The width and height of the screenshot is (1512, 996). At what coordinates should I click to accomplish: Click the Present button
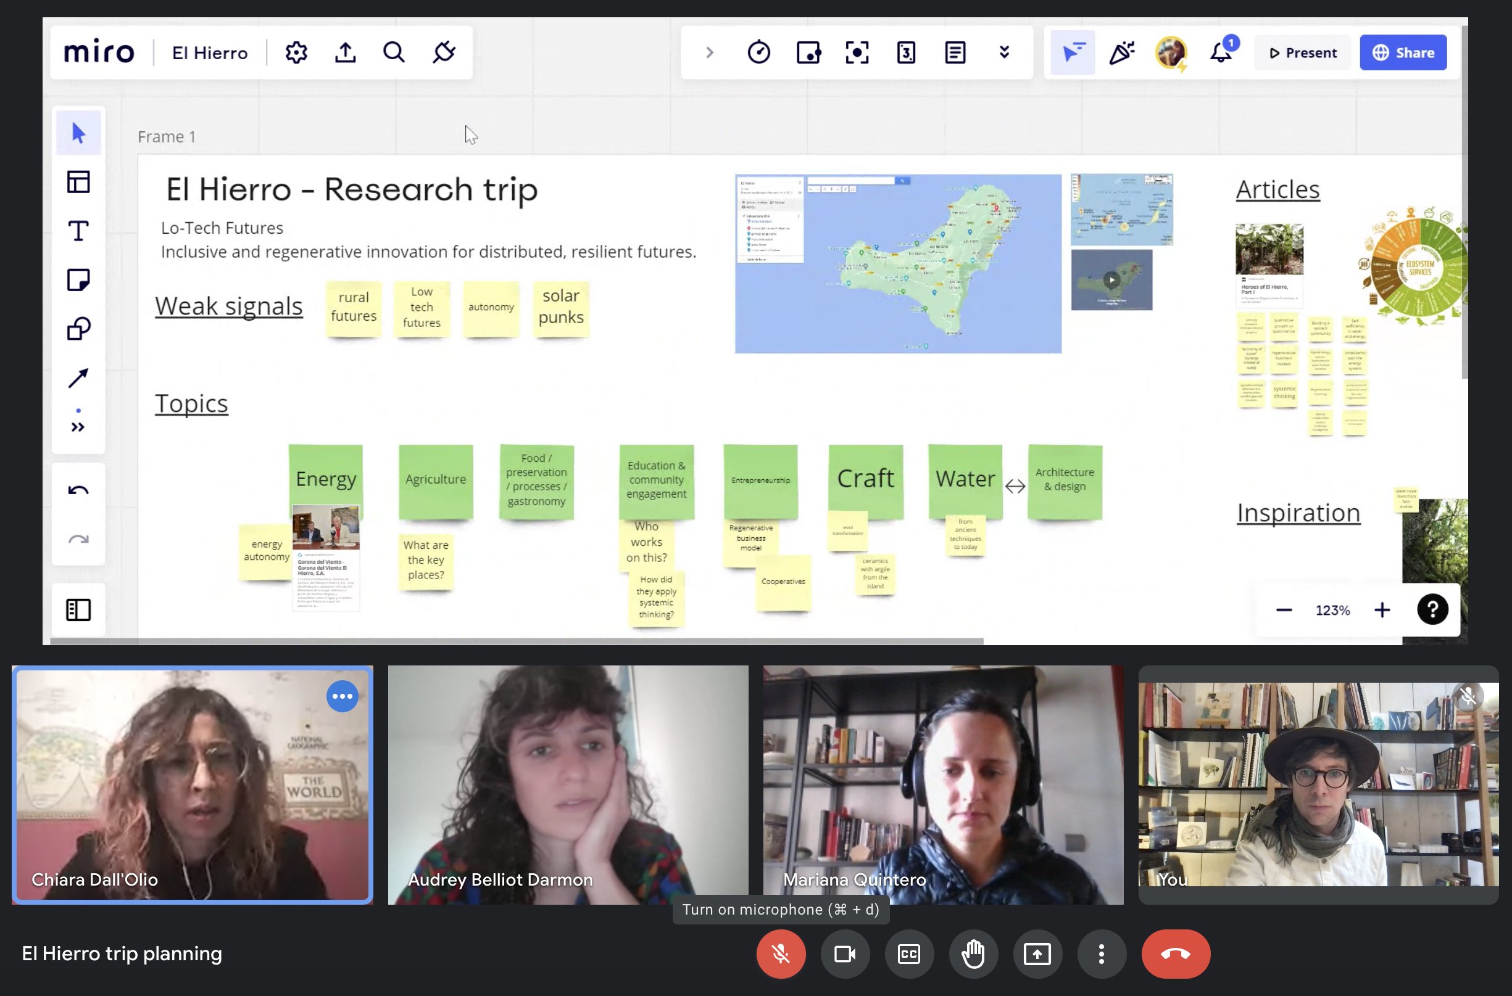click(x=1303, y=52)
